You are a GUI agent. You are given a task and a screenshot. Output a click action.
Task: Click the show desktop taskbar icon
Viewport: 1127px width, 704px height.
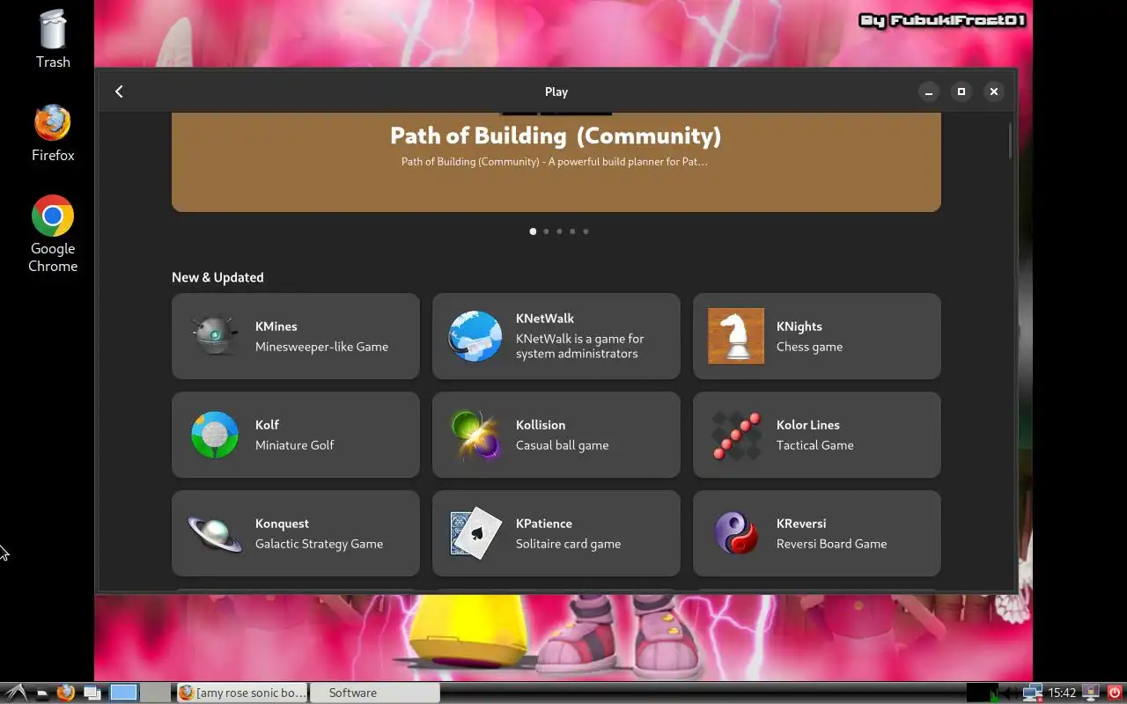point(92,693)
